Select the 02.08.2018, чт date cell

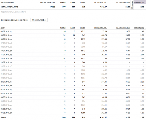[6, 93]
